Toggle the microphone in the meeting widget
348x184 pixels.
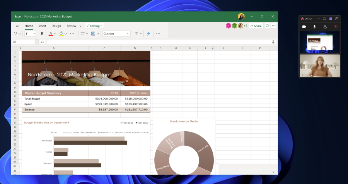(314, 27)
